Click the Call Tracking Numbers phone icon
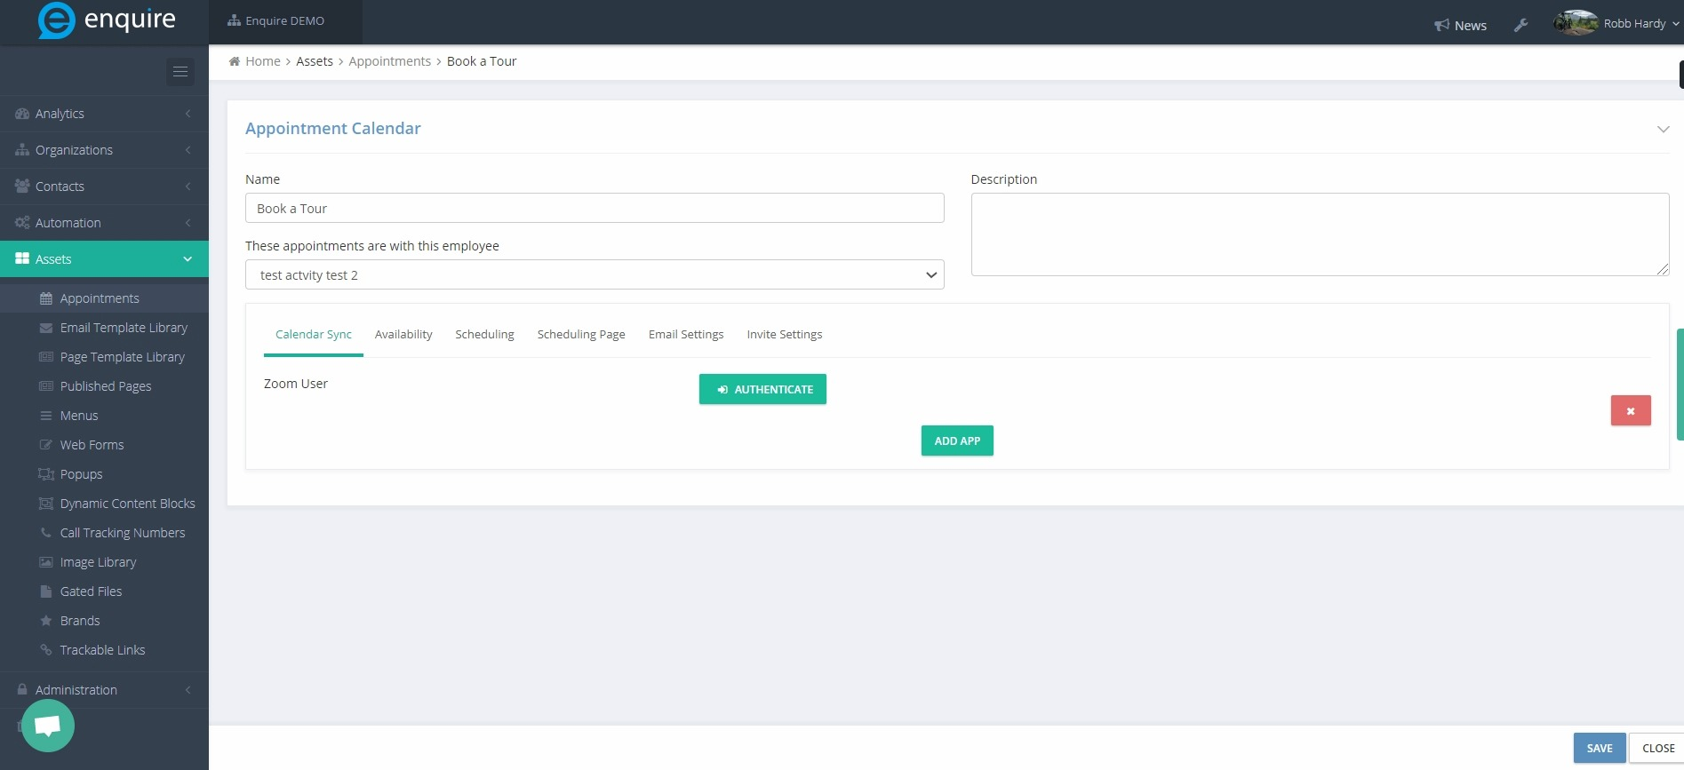The width and height of the screenshot is (1684, 770). (x=46, y=533)
